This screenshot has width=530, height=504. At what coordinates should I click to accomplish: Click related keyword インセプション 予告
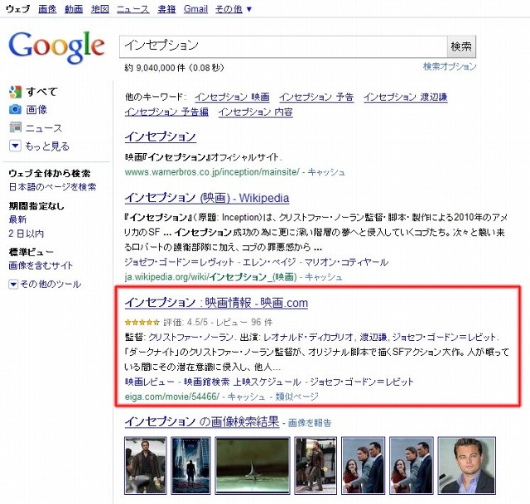[316, 98]
